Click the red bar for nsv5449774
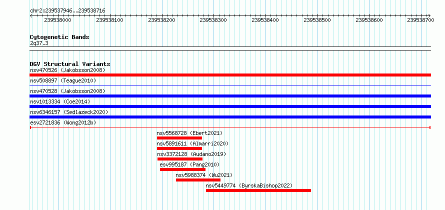 click(258, 190)
